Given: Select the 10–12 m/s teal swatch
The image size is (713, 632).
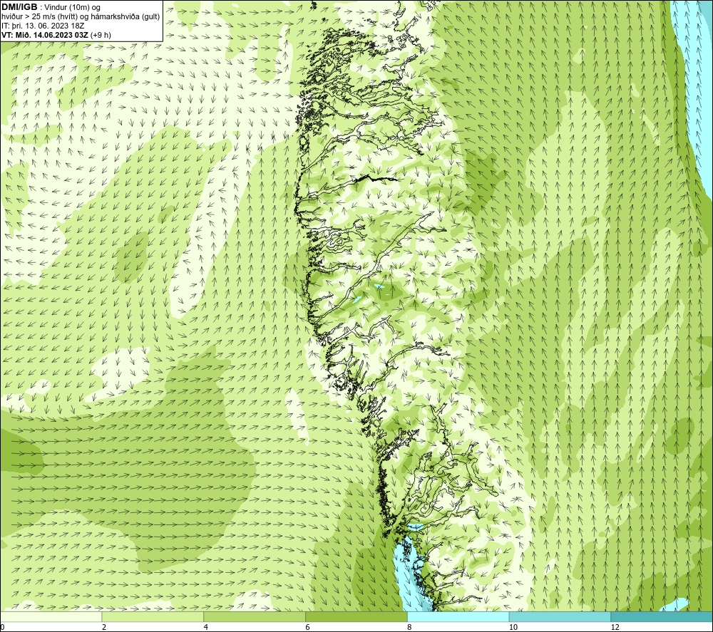Looking at the screenshot, I should [560, 616].
